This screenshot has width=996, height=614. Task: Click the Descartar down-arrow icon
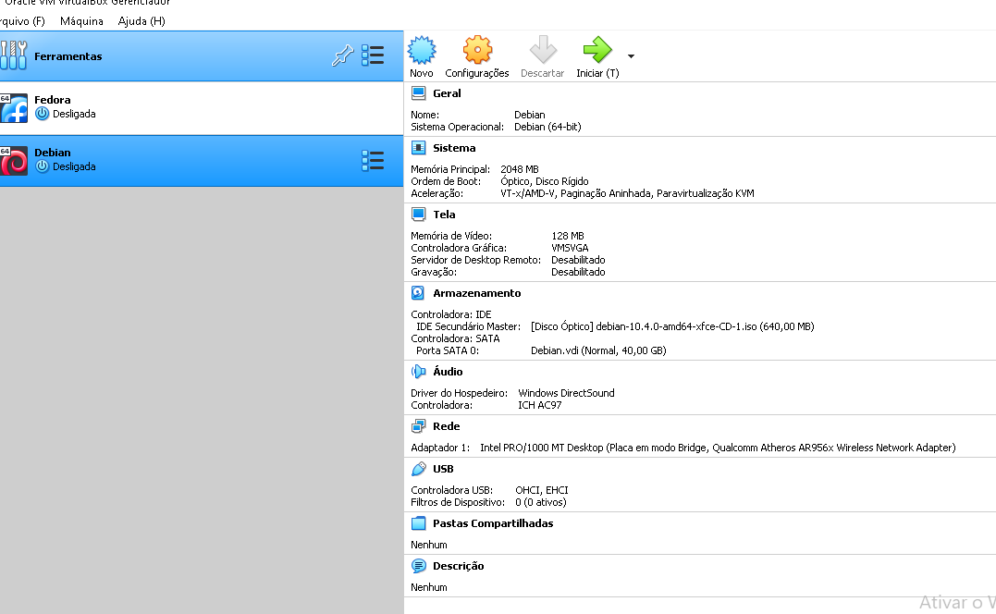point(543,50)
